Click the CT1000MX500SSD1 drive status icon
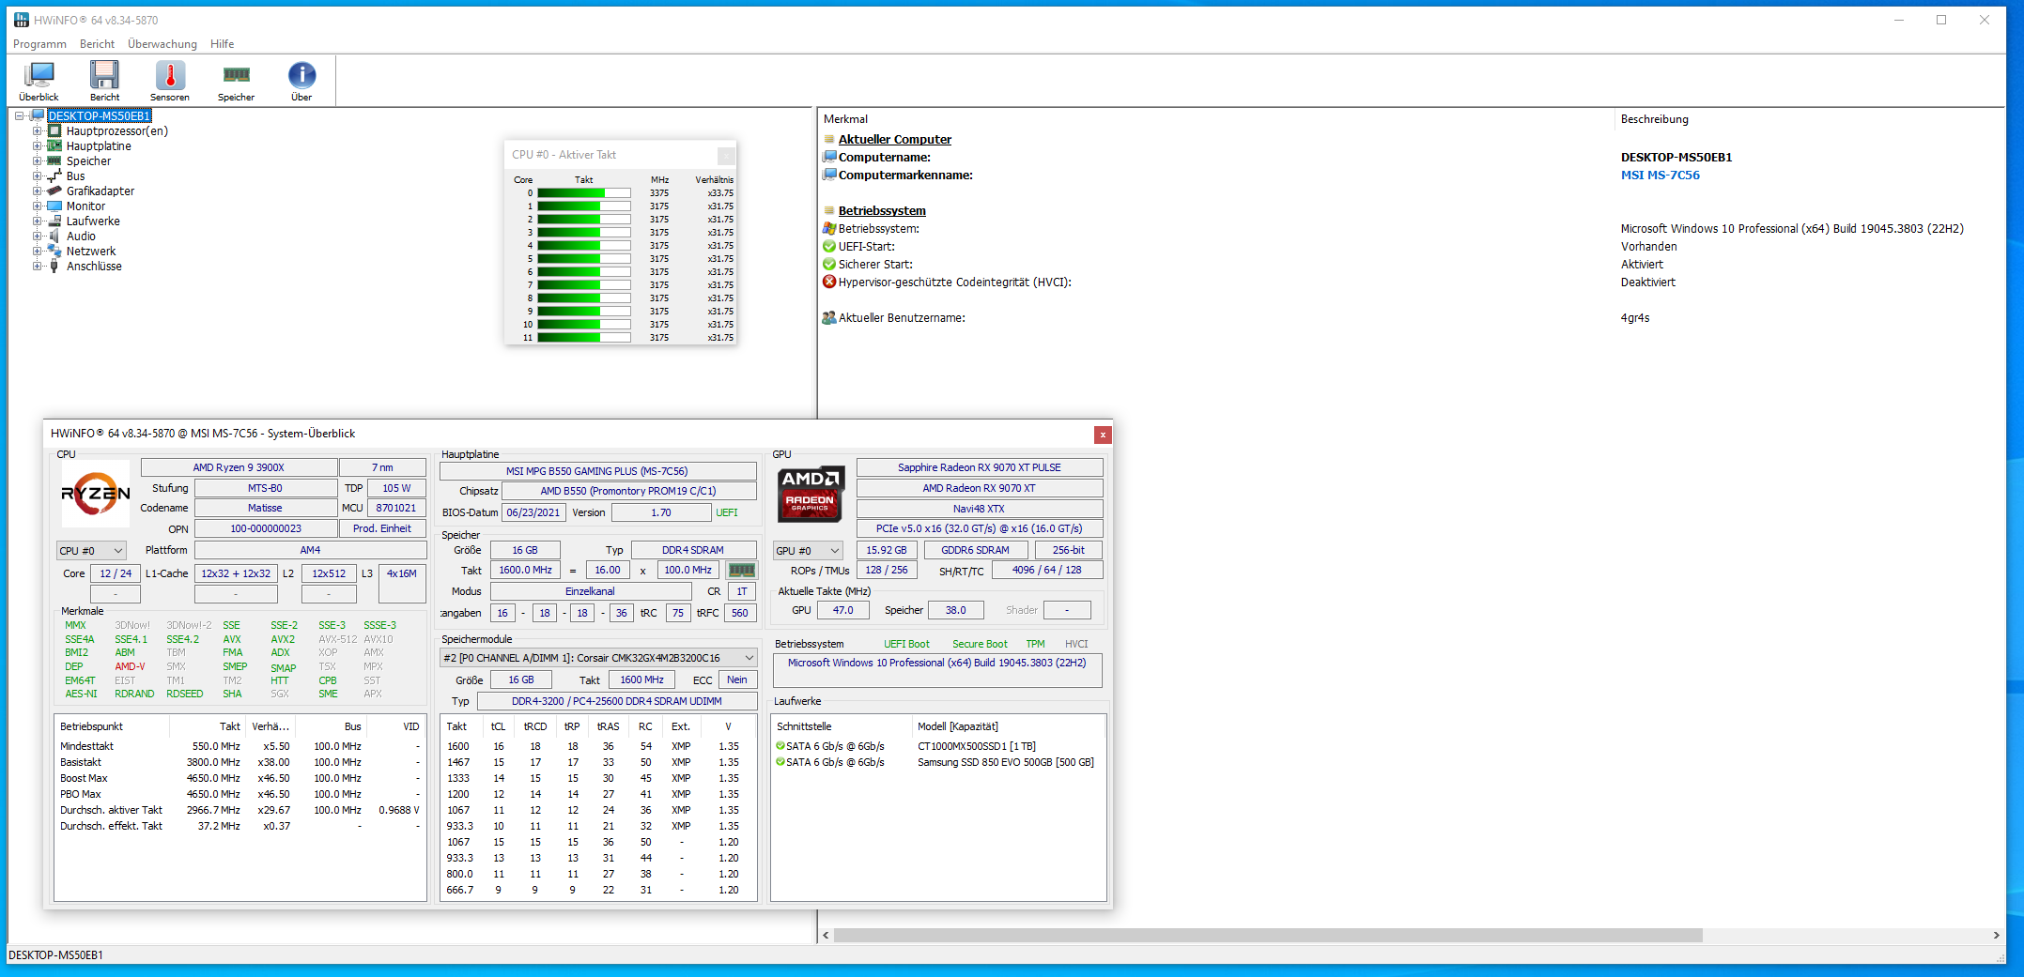Screen dimensions: 2024x977 [780, 746]
